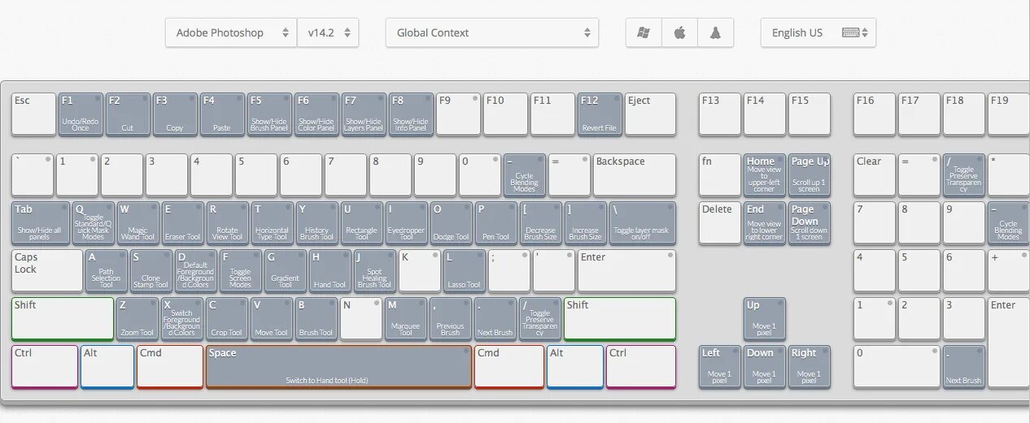Screen dimensions: 1030x423
Task: Click the ] Increase Brush Size key
Action: click(586, 223)
